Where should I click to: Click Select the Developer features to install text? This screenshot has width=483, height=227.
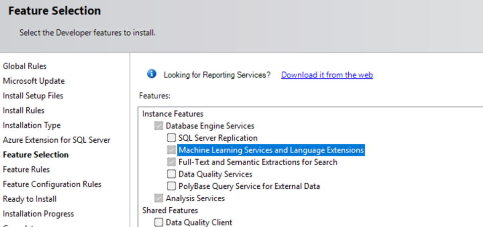[88, 32]
